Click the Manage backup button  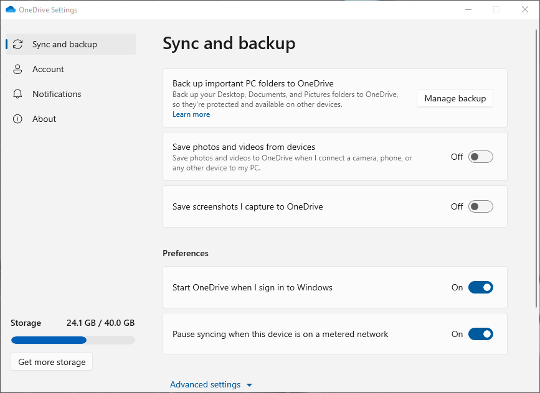point(455,98)
